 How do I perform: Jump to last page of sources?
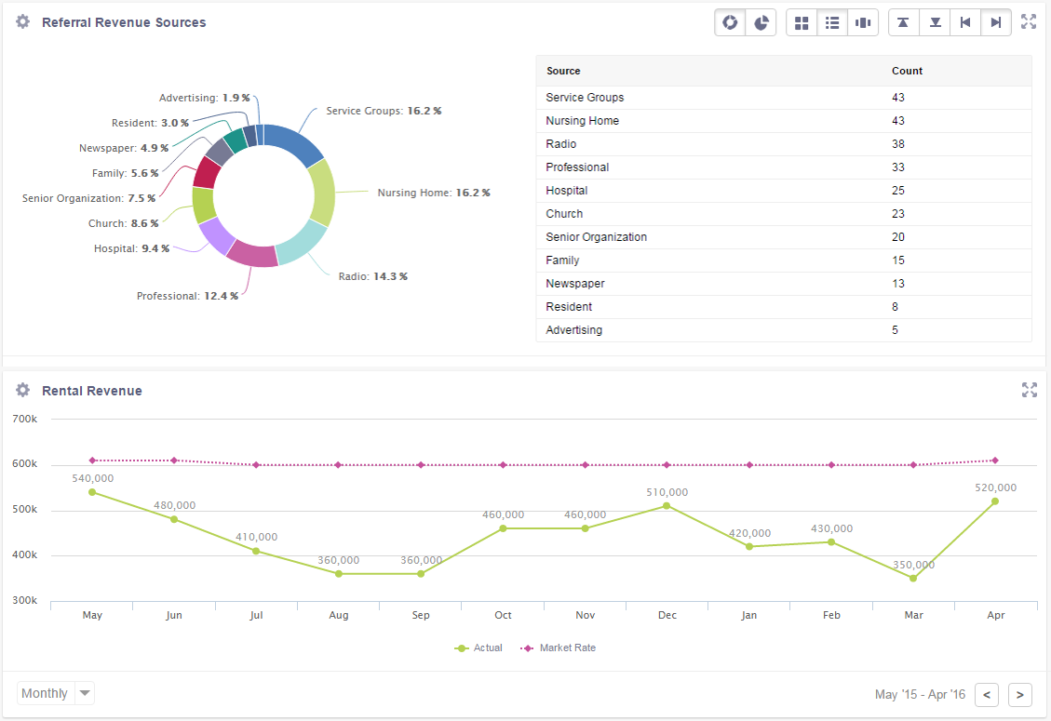tap(996, 21)
